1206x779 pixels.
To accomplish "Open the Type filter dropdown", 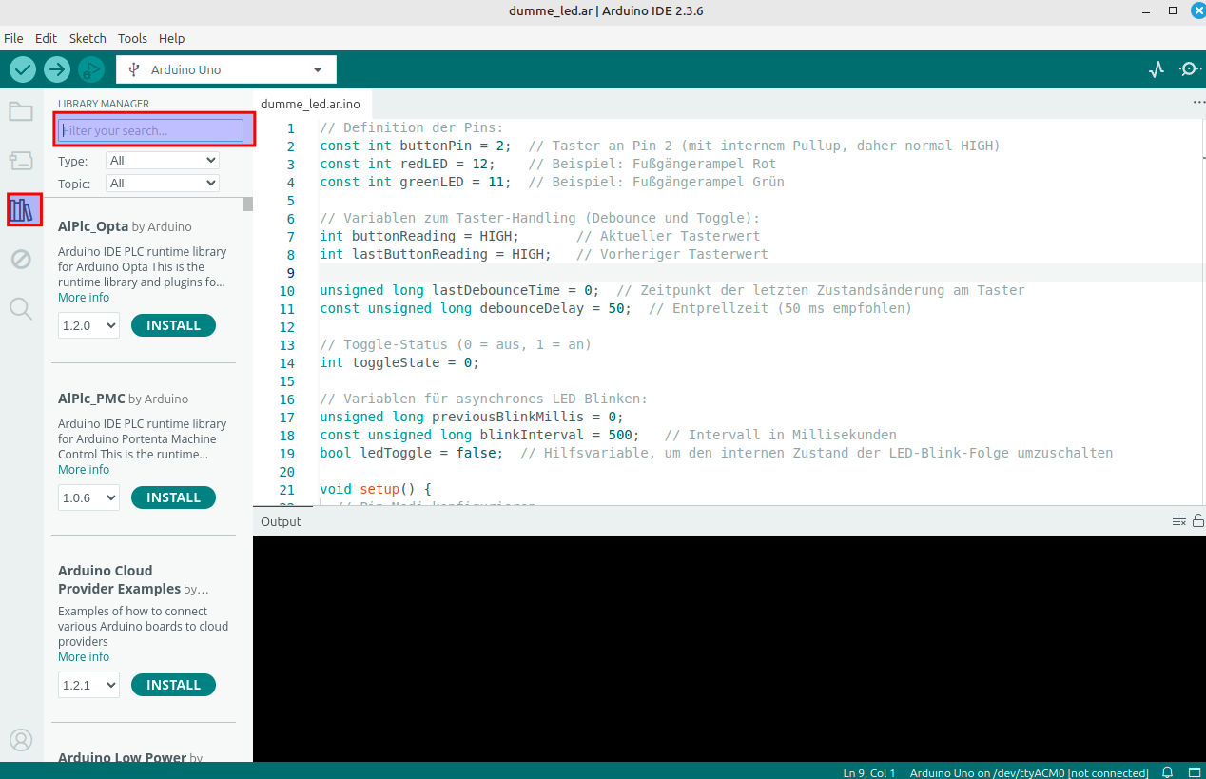I will pos(163,161).
